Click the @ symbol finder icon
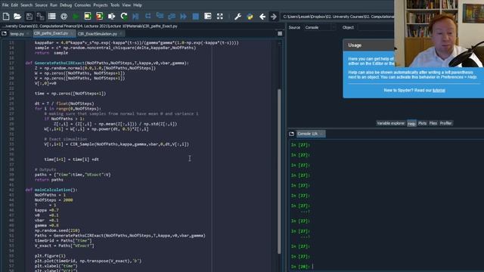 tap(64, 17)
